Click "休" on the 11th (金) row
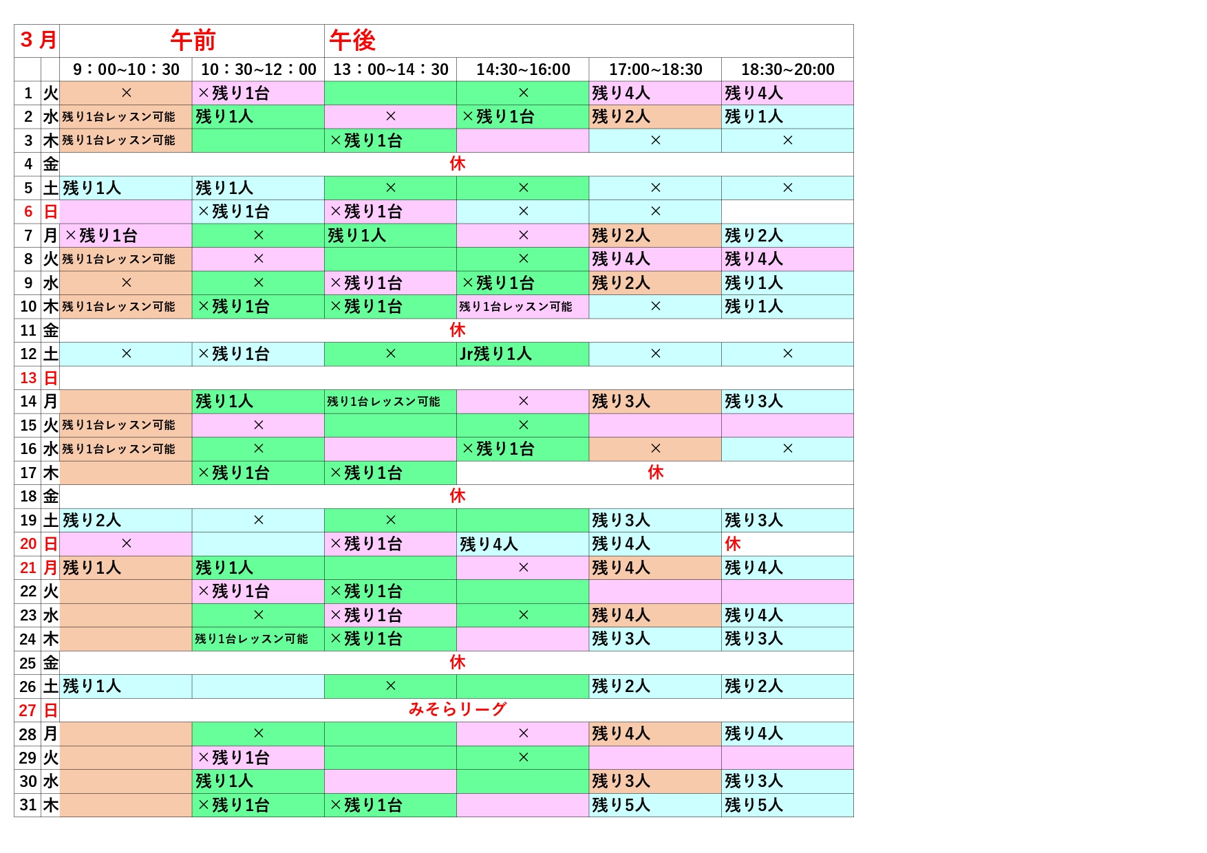Viewport: 1207px width, 853px height. 458,330
